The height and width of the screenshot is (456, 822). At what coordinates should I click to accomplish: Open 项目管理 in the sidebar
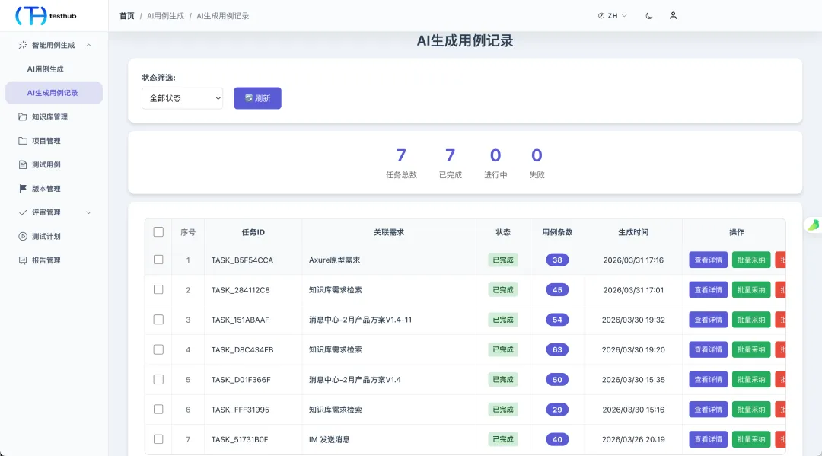46,141
